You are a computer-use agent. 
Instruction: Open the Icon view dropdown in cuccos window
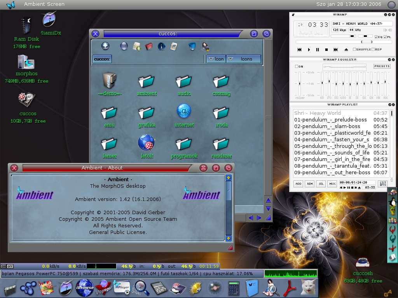(x=216, y=59)
